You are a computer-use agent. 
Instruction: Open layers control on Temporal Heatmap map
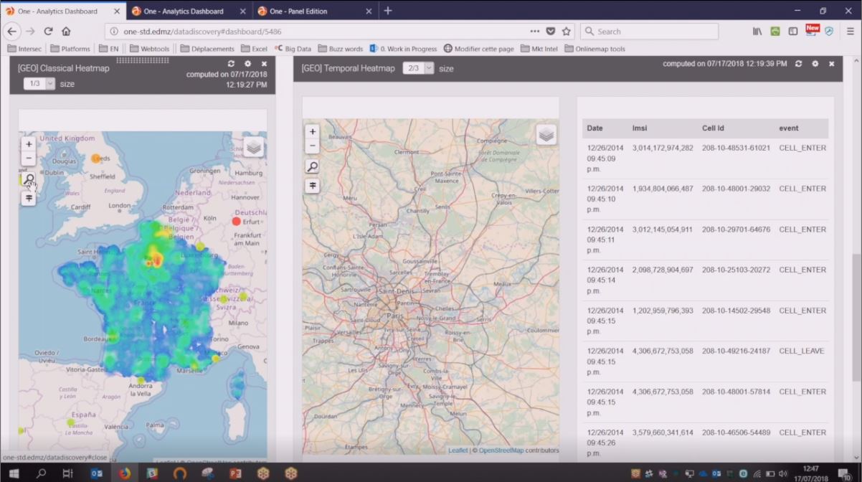pyautogui.click(x=546, y=134)
